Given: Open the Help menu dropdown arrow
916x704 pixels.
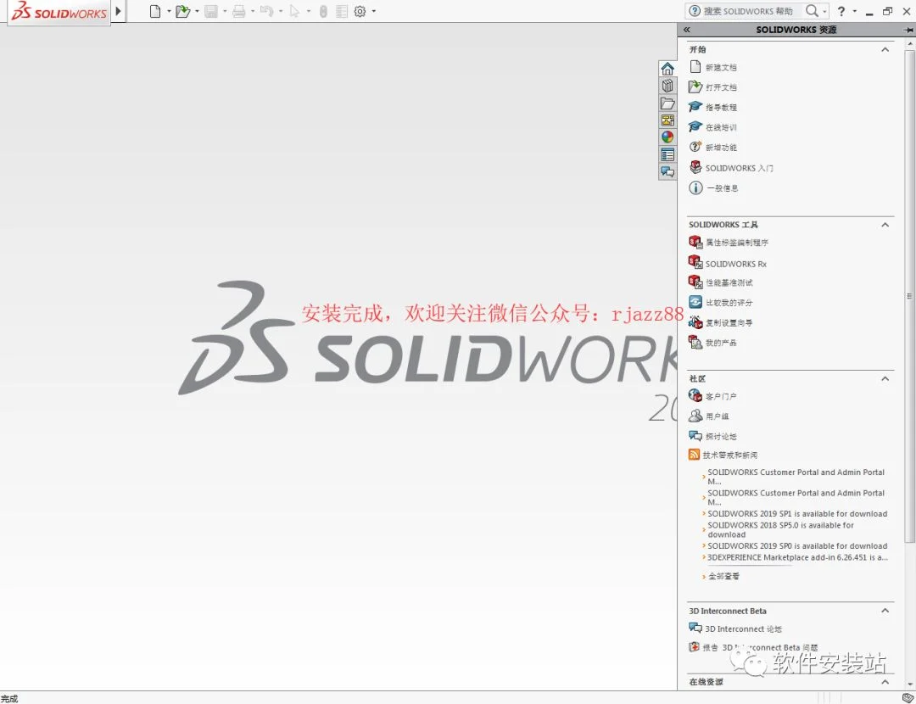Looking at the screenshot, I should (855, 11).
